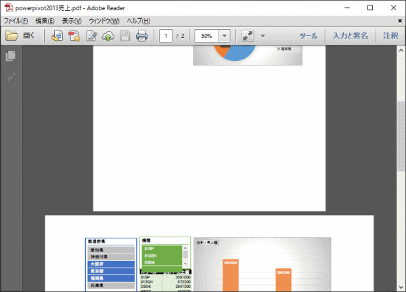Open the Attachments paperclip panel
Image resolution: width=406 pixels, height=292 pixels.
click(10, 78)
